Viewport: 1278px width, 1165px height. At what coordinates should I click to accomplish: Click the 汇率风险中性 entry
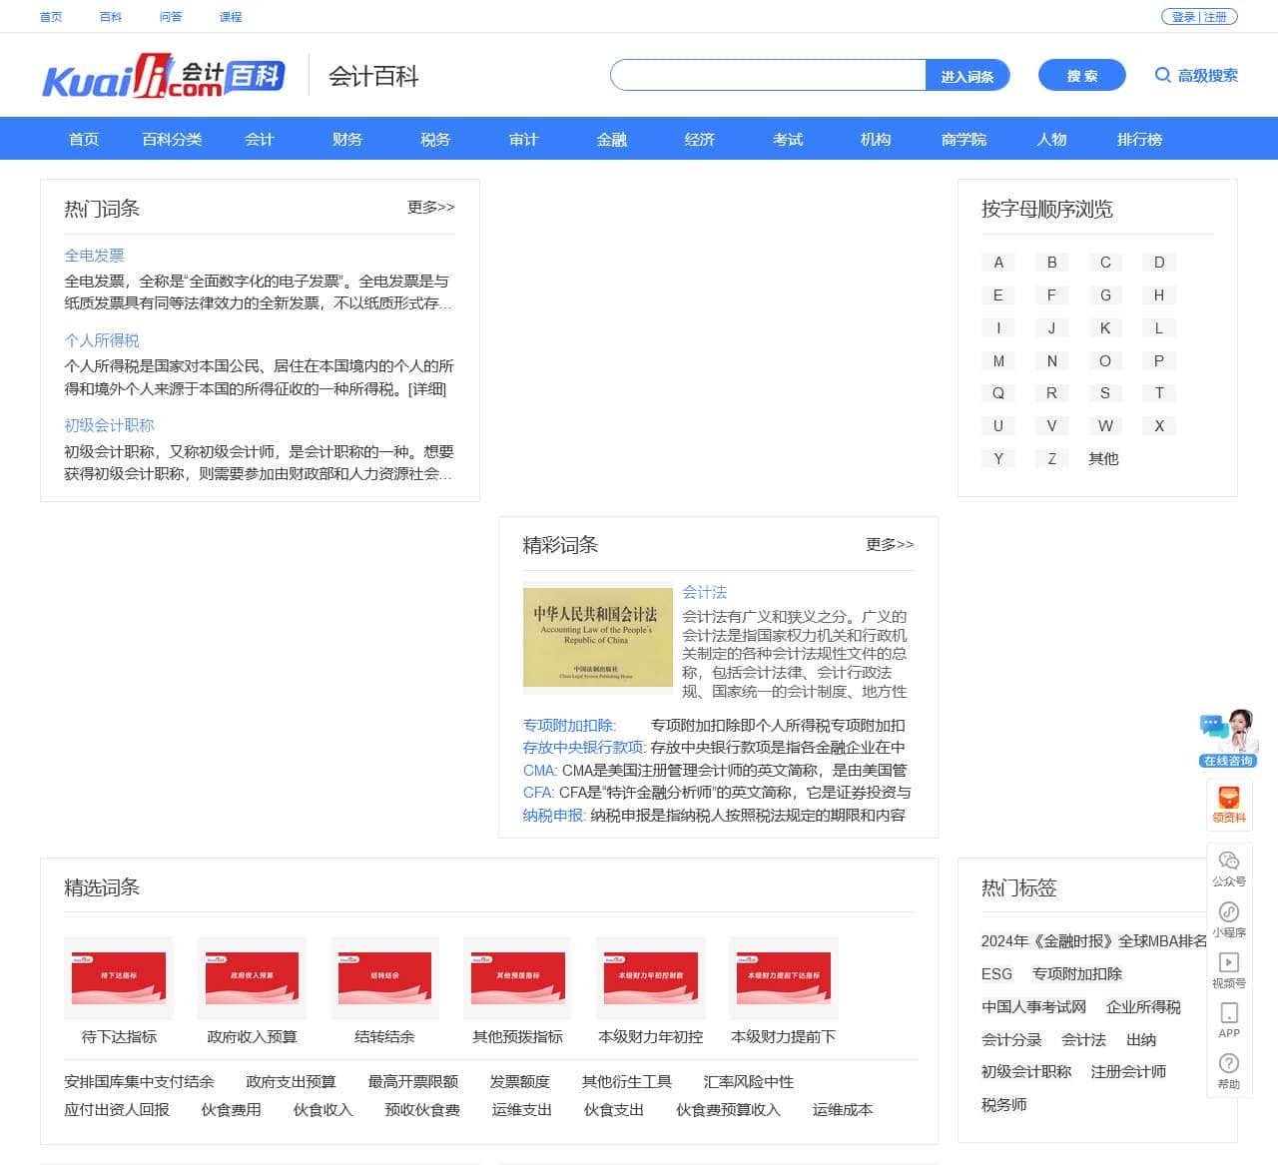click(x=749, y=1081)
